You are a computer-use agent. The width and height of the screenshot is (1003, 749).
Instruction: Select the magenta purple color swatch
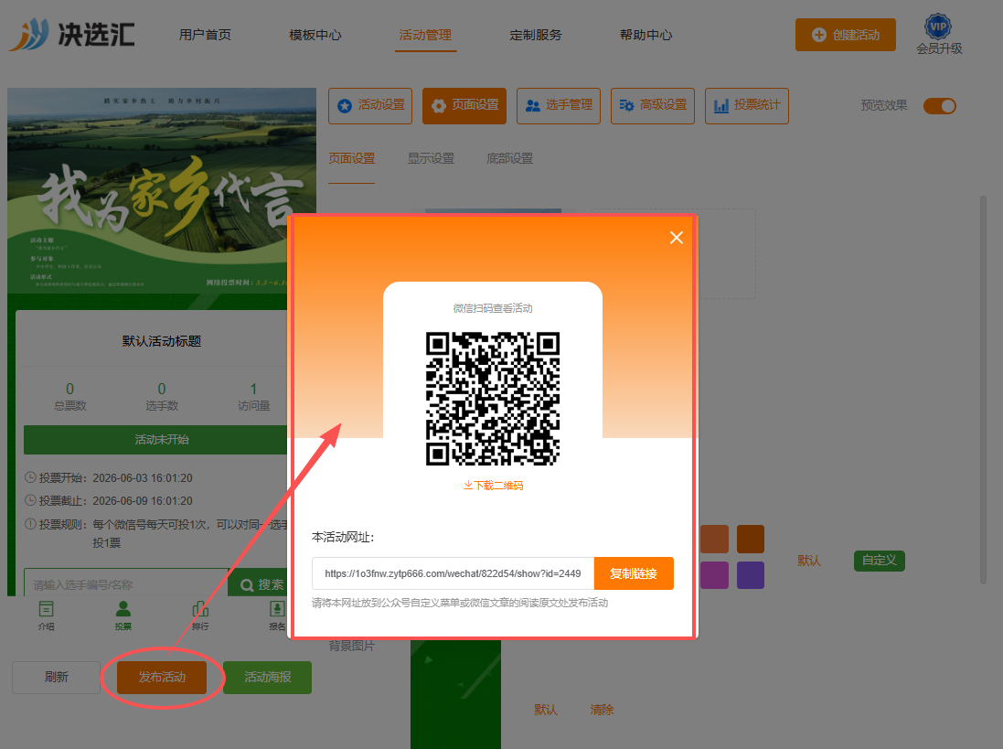tap(714, 575)
